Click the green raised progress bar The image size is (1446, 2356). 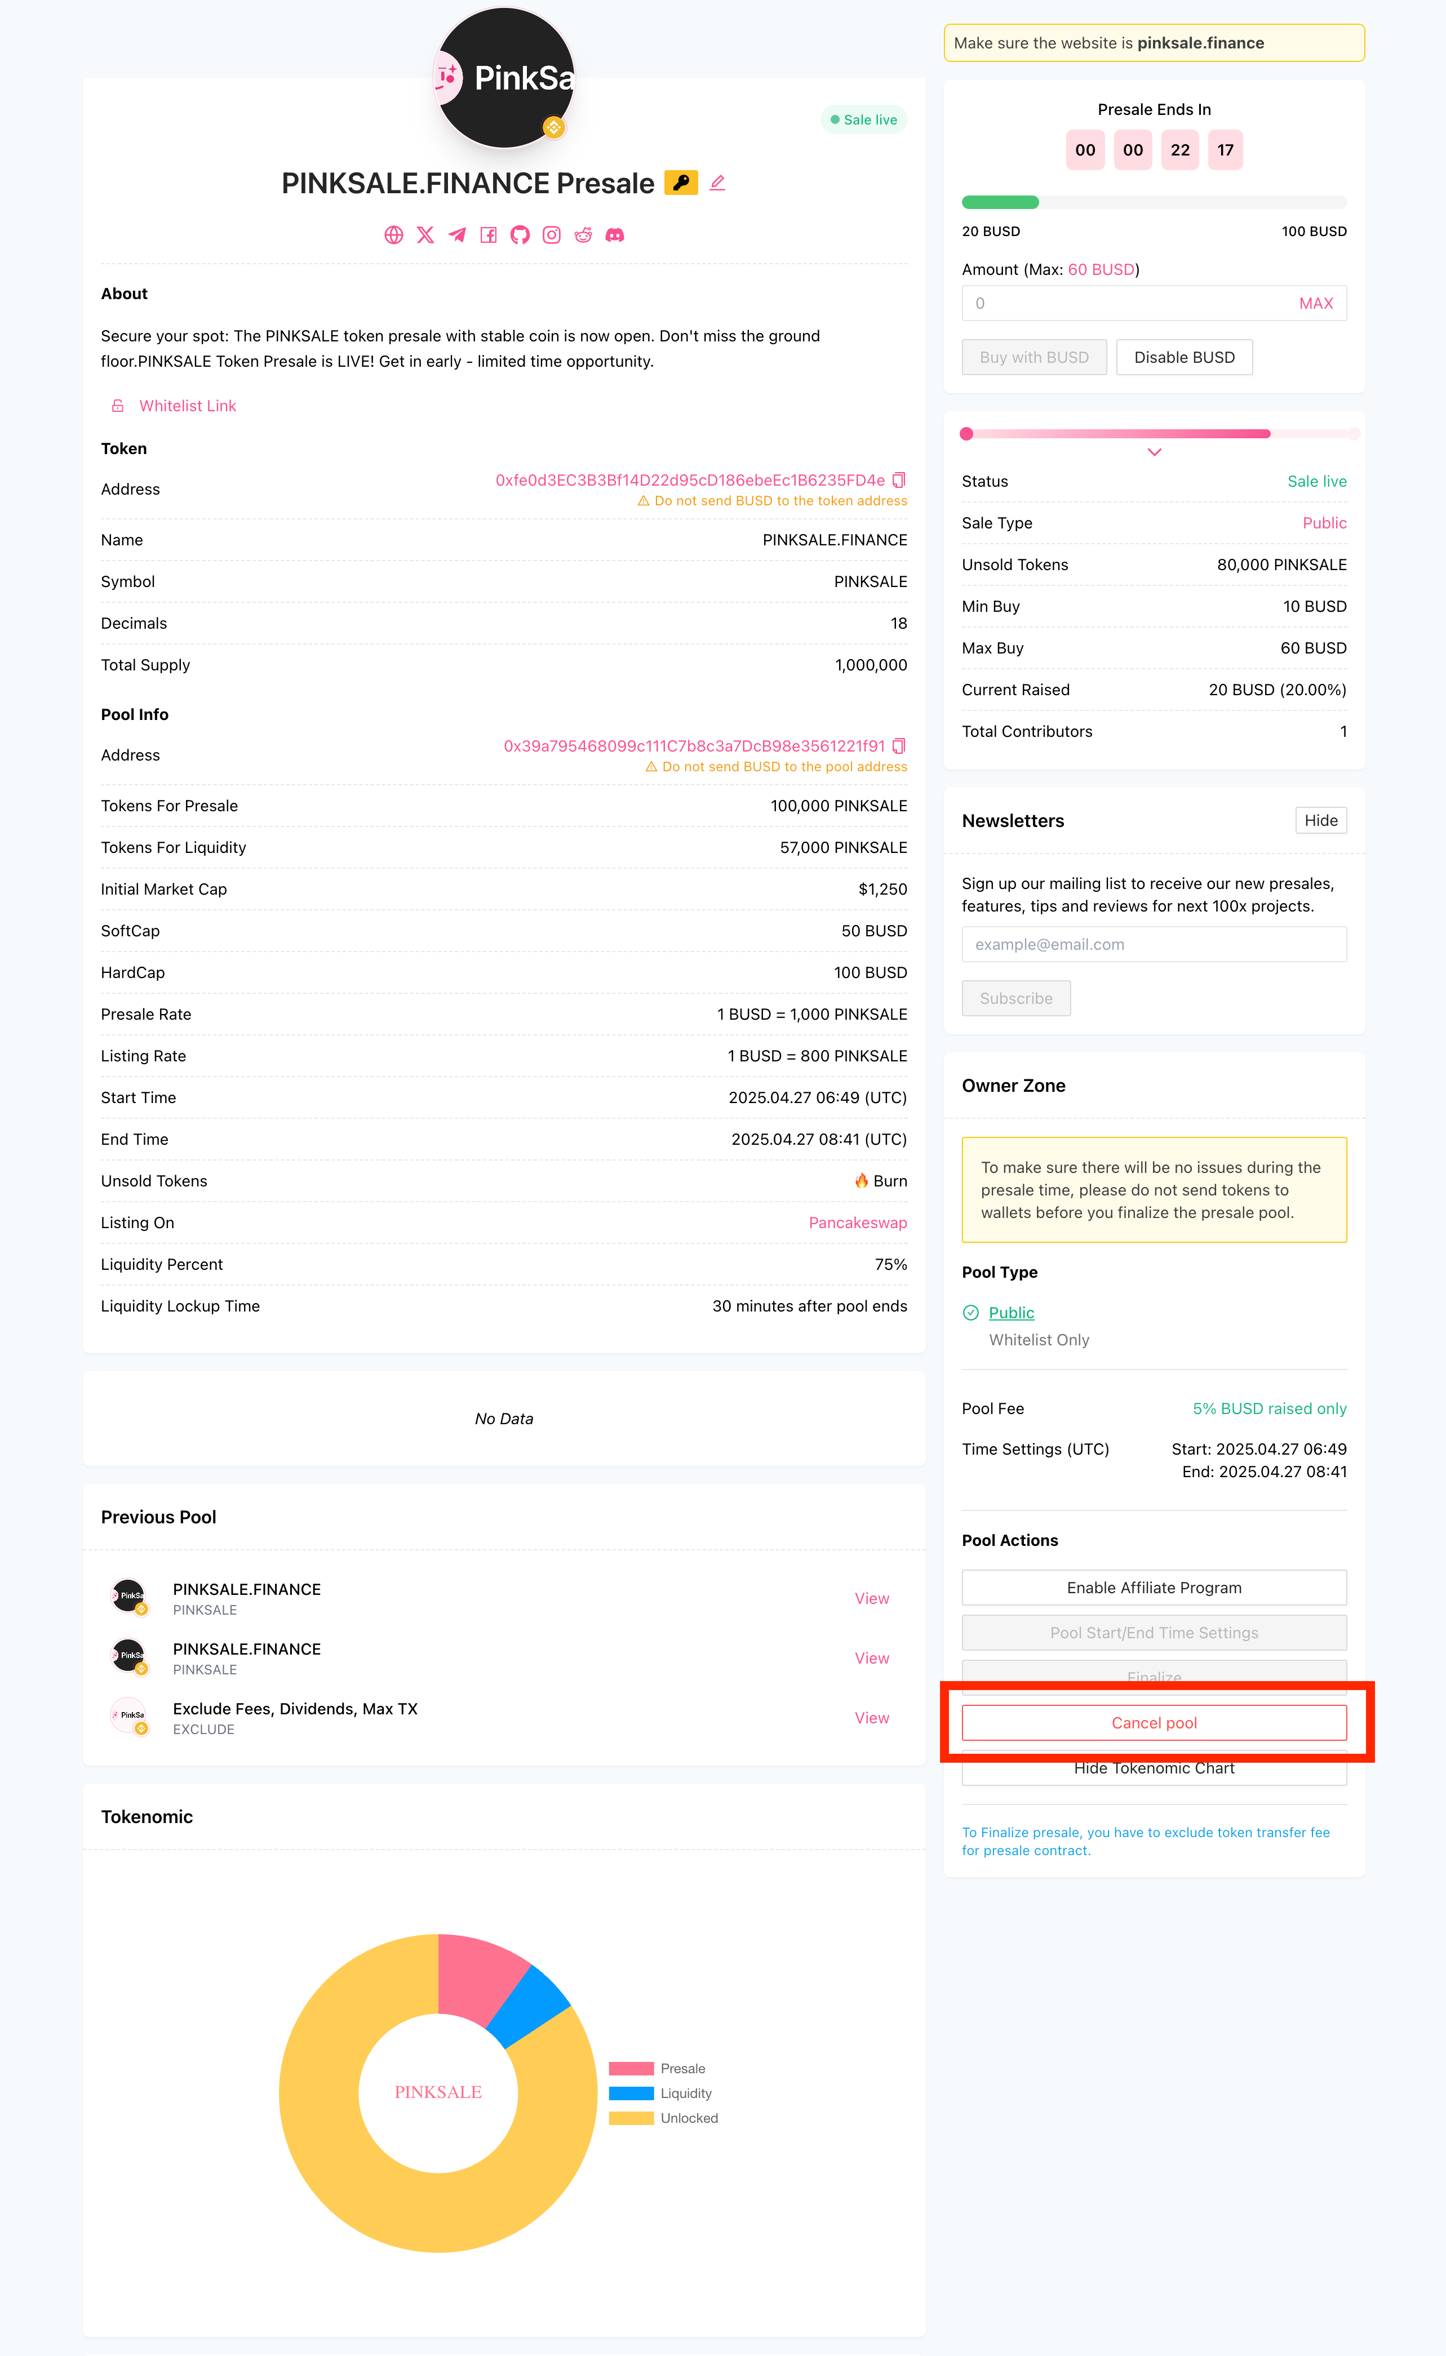pyautogui.click(x=1000, y=202)
